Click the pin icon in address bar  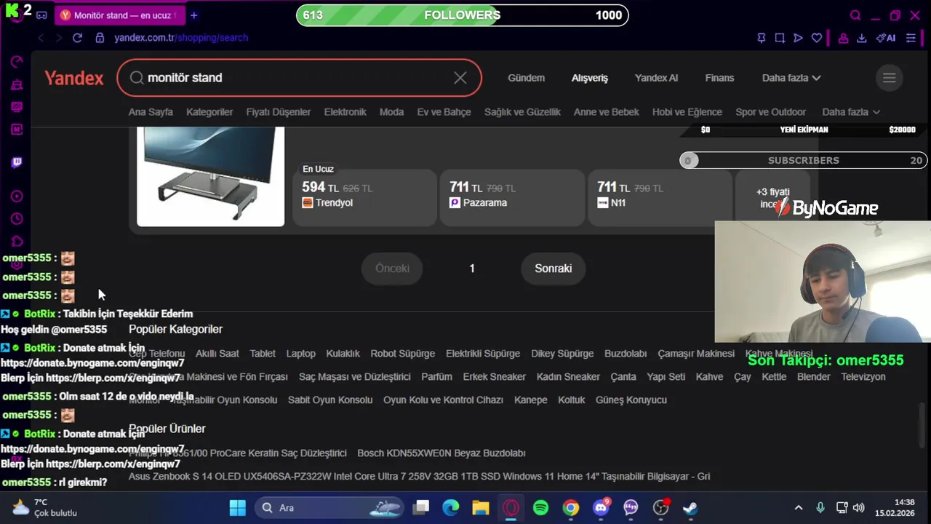[x=761, y=38]
